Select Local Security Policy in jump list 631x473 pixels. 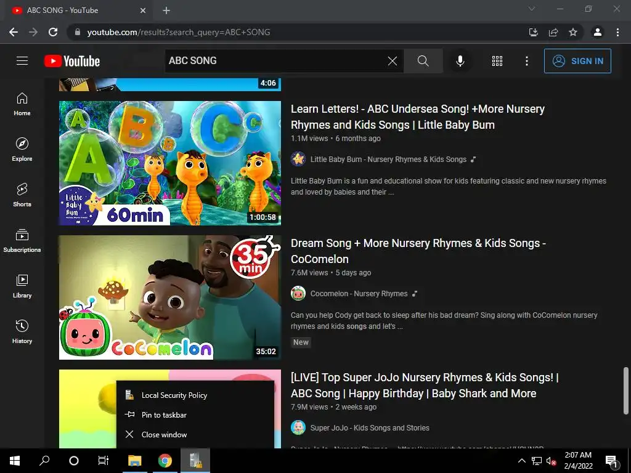pyautogui.click(x=195, y=395)
